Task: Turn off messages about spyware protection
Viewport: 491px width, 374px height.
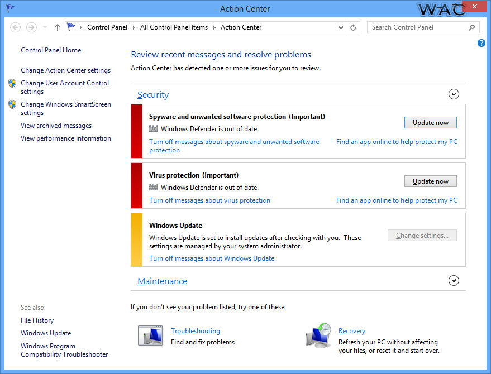Action: tap(234, 146)
